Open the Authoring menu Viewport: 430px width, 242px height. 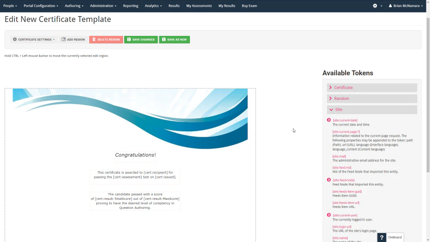pyautogui.click(x=74, y=6)
